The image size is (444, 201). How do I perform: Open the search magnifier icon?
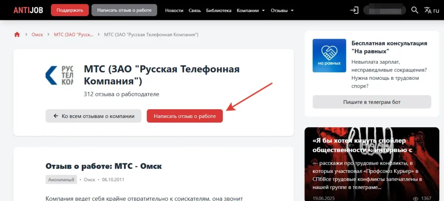coord(415,10)
